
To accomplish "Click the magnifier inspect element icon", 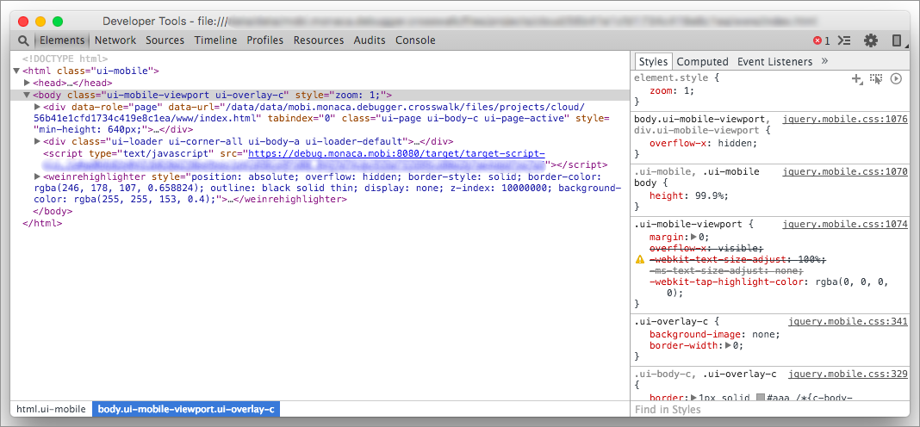I will tap(23, 40).
